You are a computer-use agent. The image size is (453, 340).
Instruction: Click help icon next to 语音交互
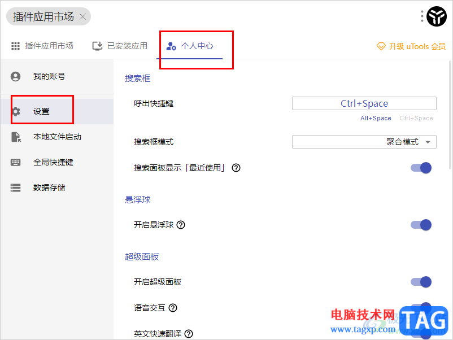coord(173,308)
